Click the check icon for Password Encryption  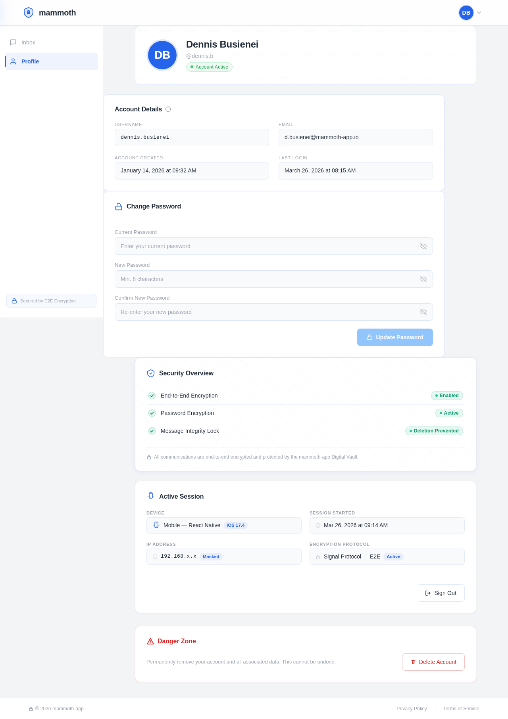[152, 413]
